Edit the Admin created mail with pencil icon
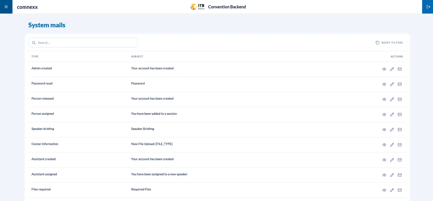This screenshot has height=201, width=433. [392, 69]
